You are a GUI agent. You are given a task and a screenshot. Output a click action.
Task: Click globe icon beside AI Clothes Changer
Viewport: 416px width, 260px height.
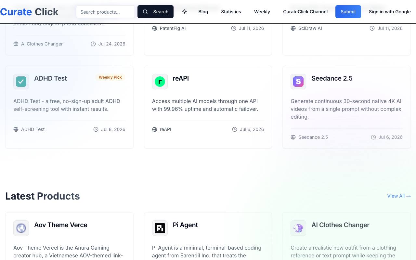(x=16, y=44)
